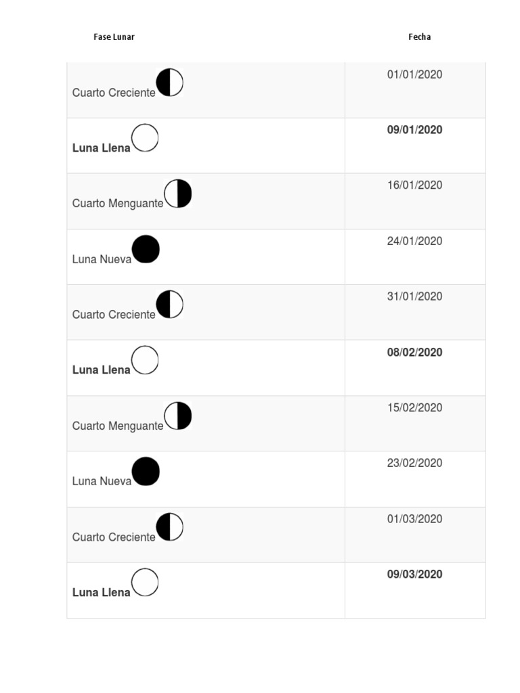Viewport: 520px width, 693px height.
Task: Click the Cuarto Creciente moon icon in the 01/03/2020 row
Action: (169, 527)
